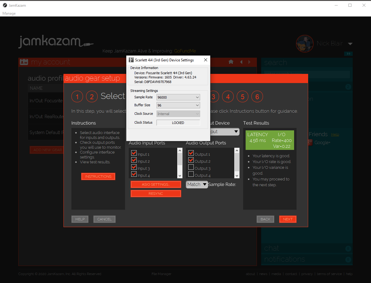Click the forward arrow in my account header
The image size is (371, 283).
249,62
